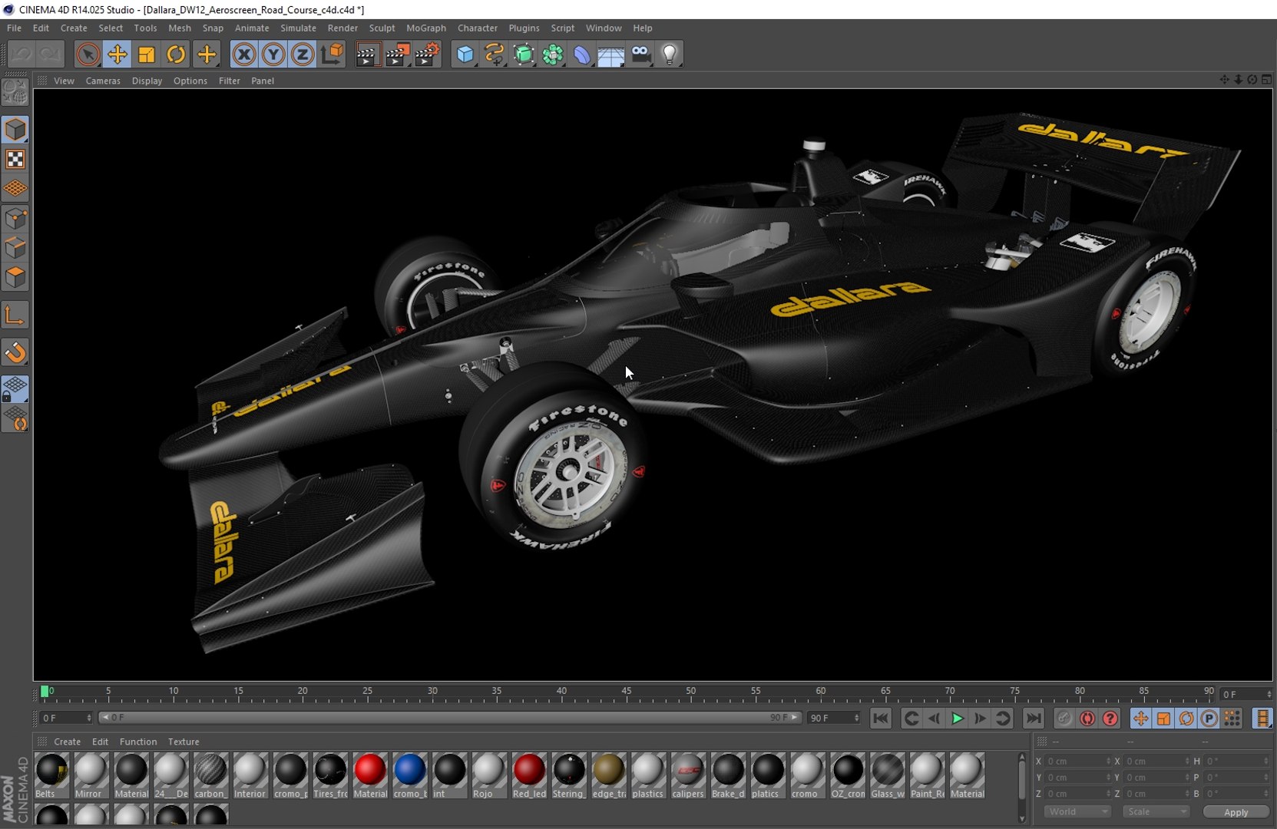
Task: Toggle the Z axis lock
Action: (x=303, y=54)
